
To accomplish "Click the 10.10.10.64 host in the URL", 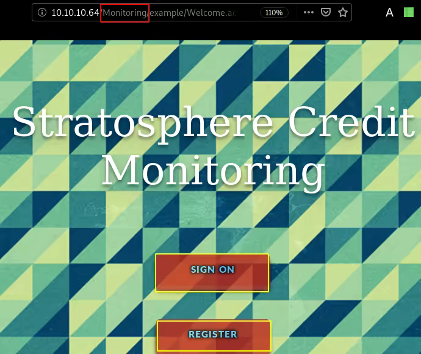I will click(x=74, y=12).
